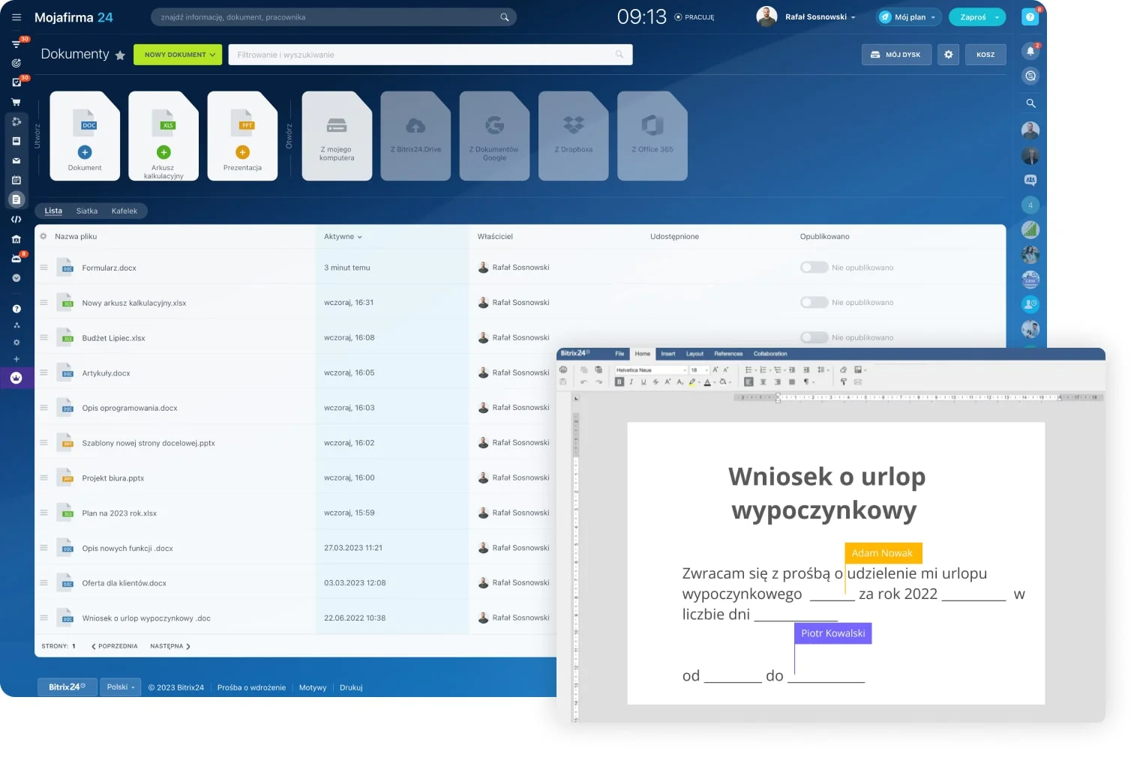Click the mail envelope sidebar icon

tap(16, 160)
